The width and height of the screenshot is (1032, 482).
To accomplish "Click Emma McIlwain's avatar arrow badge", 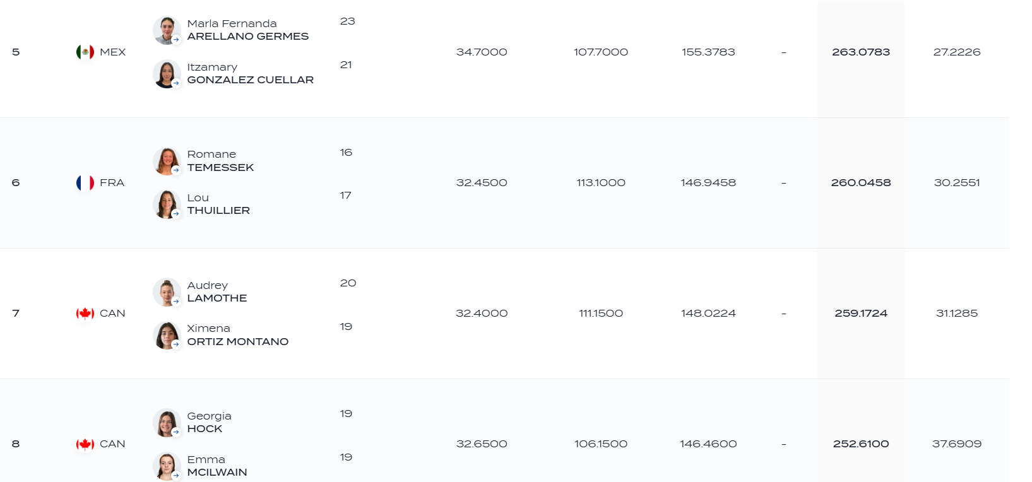I will click(x=176, y=476).
